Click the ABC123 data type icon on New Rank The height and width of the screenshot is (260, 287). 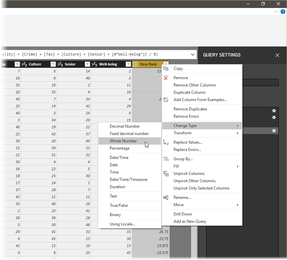coord(135,64)
